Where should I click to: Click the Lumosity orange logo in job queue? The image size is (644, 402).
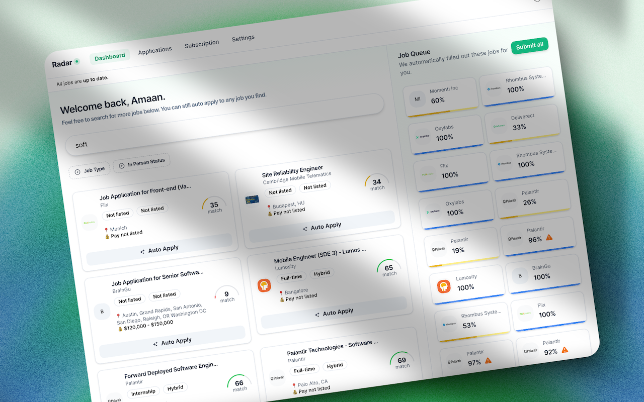click(443, 287)
